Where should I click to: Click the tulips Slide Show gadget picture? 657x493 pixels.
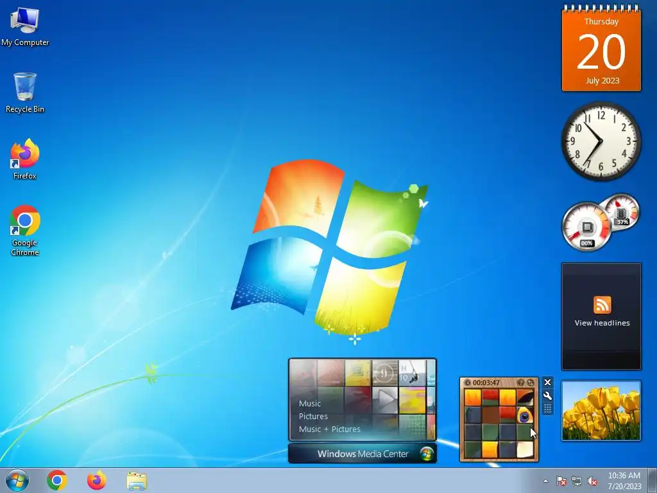(x=601, y=411)
